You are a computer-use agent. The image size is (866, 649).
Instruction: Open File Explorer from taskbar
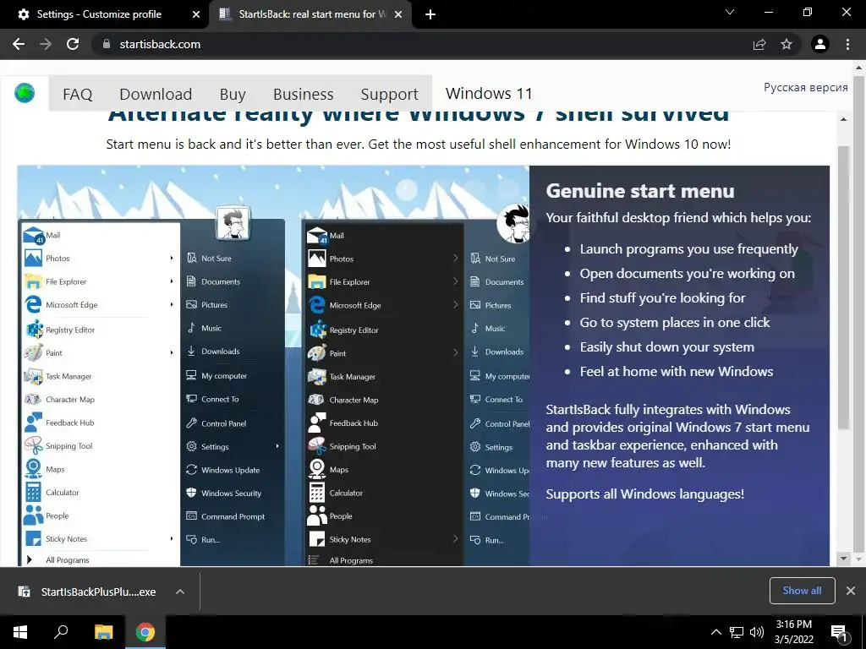[103, 632]
